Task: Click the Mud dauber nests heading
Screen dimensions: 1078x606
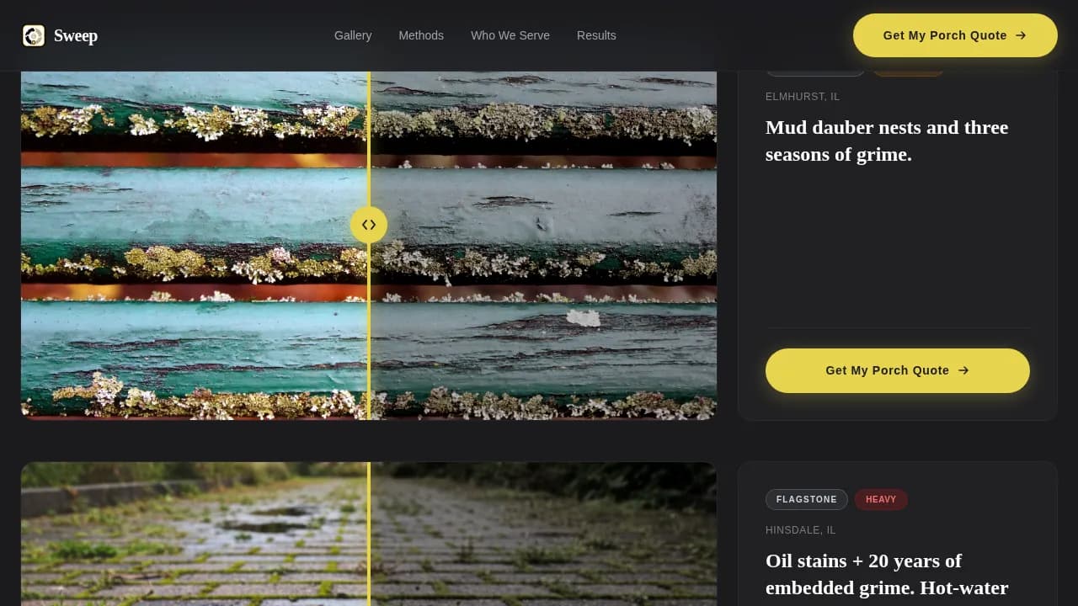Action: coord(887,141)
